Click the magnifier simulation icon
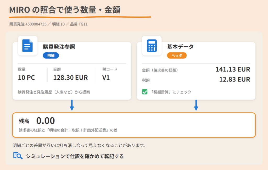This screenshot has width=268, height=170. (x=18, y=156)
